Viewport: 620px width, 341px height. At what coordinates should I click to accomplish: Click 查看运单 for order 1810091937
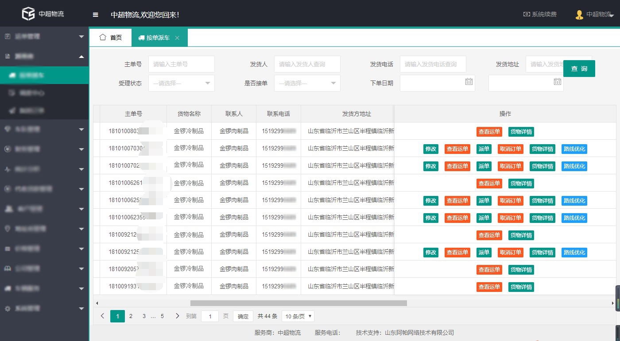[489, 287]
